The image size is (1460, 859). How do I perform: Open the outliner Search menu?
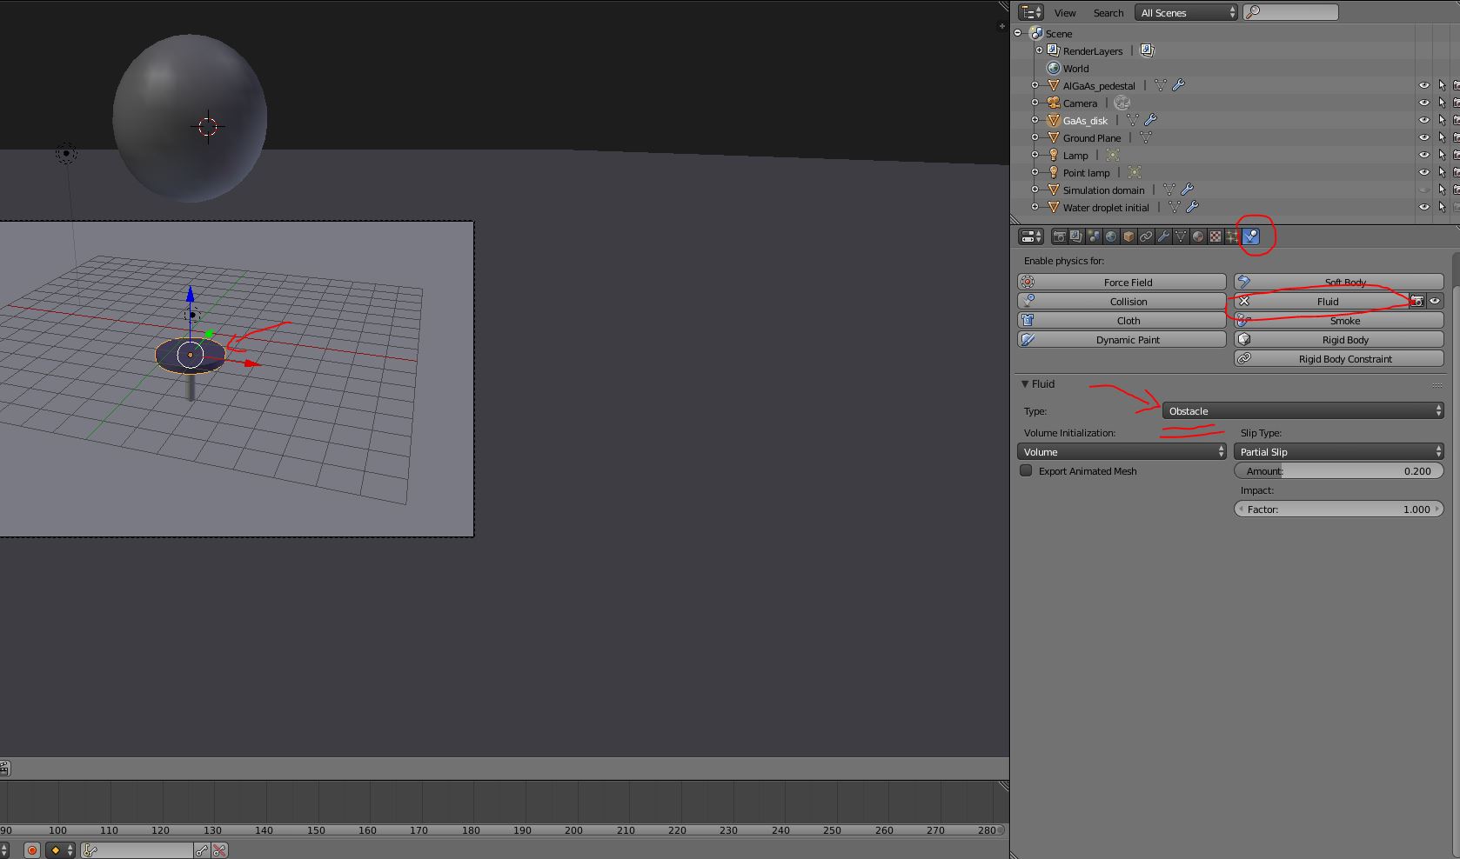point(1108,12)
